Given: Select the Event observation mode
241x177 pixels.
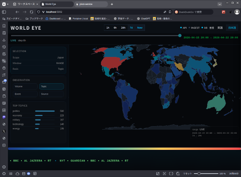Looking at the screenshot, I should (25, 94).
